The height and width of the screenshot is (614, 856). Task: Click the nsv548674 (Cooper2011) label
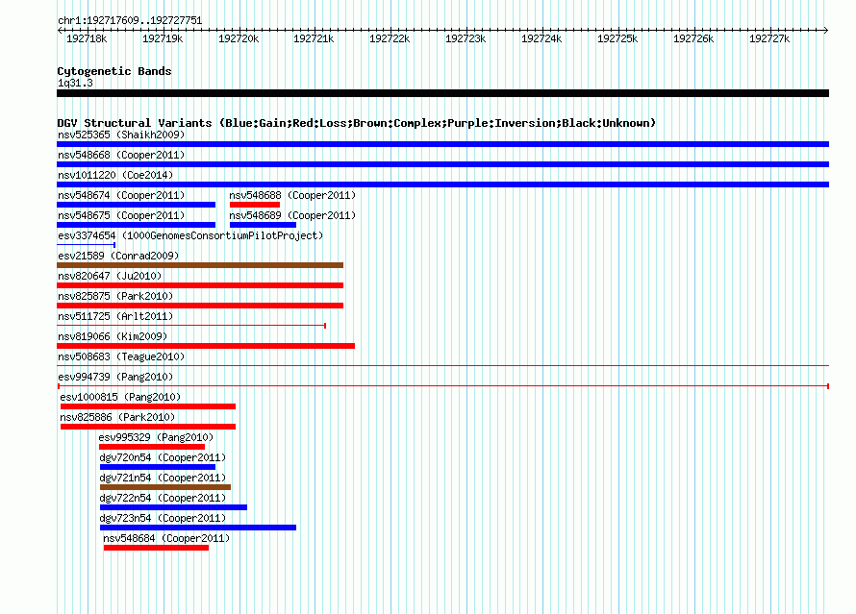pyautogui.click(x=121, y=195)
